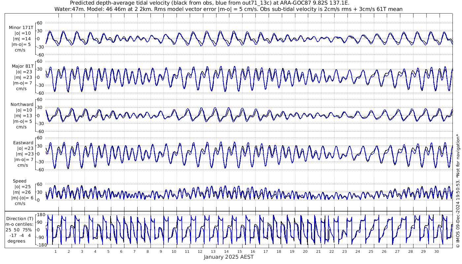Viewport: 462px width, 264px height.
Task: Click the 'January 2025 AEST' axis title
Action: click(228, 257)
